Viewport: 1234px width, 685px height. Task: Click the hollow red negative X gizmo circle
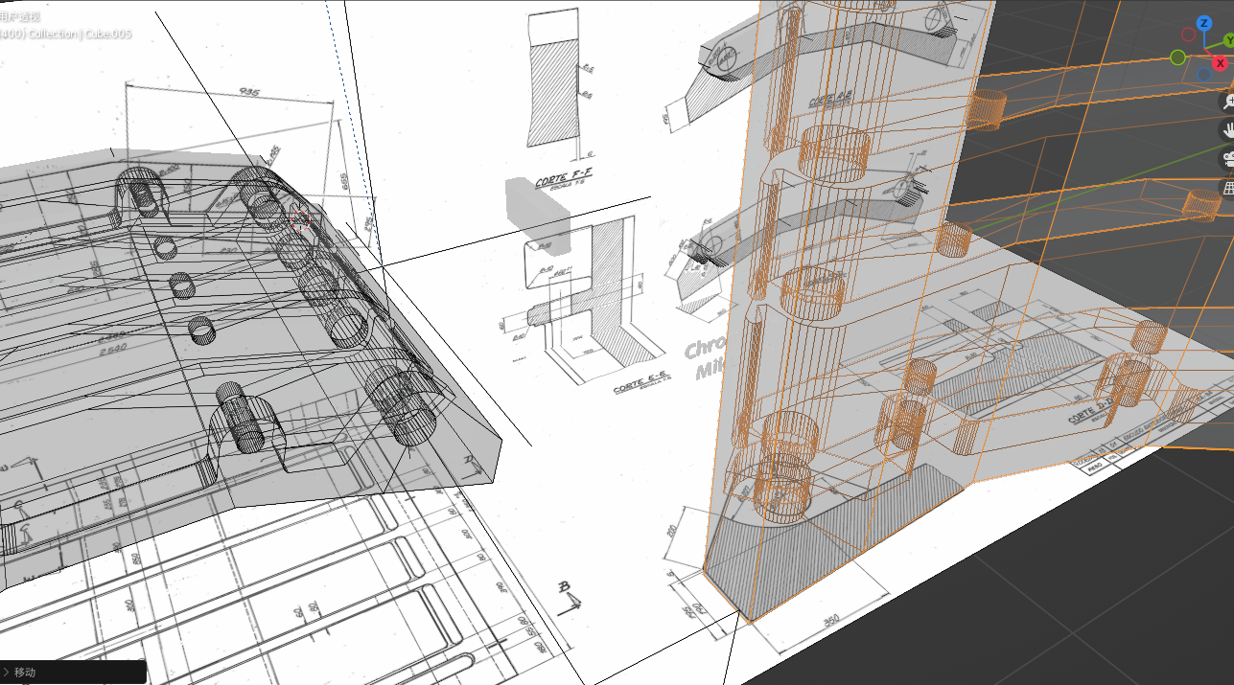[1188, 34]
